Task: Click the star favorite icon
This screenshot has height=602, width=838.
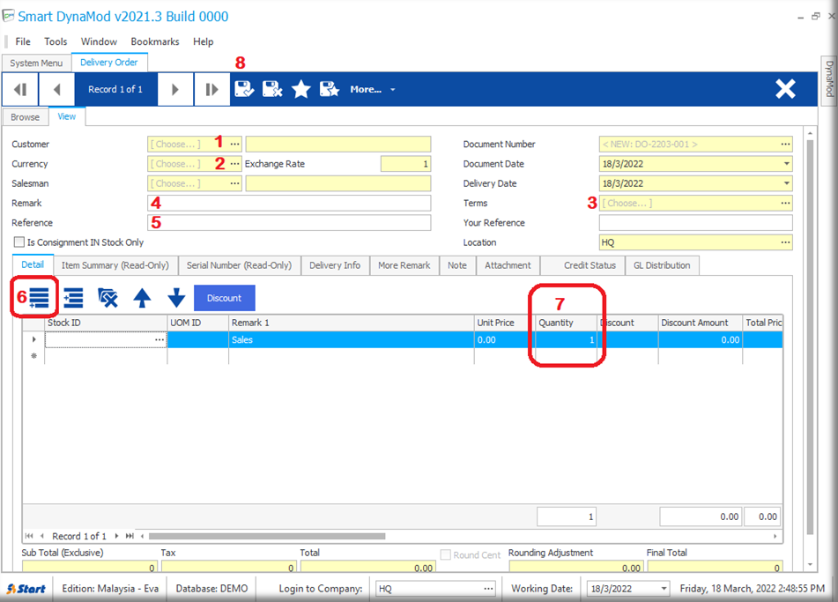Action: pyautogui.click(x=301, y=89)
